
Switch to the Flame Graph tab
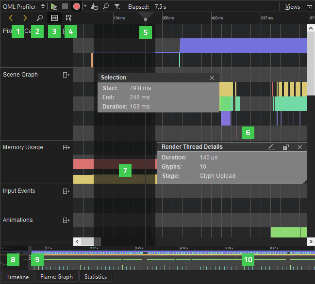56,277
